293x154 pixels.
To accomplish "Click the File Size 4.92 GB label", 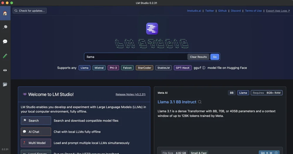I will [174, 153].
